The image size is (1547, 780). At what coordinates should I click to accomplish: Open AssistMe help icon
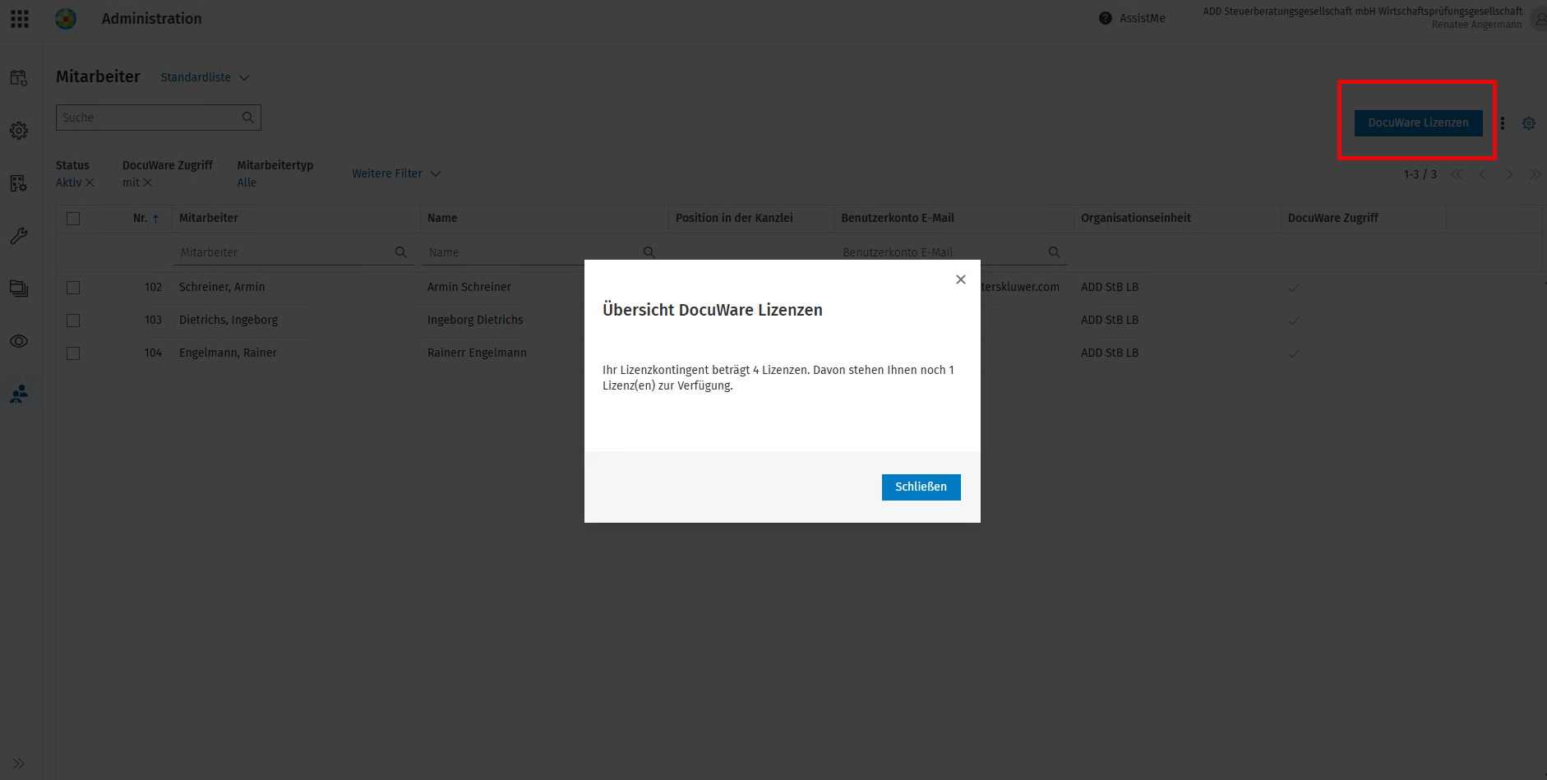click(1106, 18)
